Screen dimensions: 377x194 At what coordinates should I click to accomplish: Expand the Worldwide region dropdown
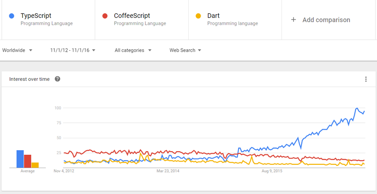pyautogui.click(x=17, y=50)
